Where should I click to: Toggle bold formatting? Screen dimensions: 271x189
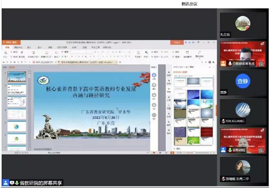72,57
